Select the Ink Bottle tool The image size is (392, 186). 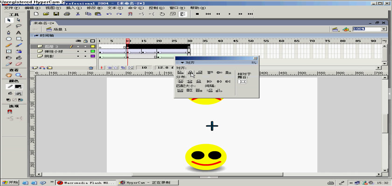(x=9, y=58)
